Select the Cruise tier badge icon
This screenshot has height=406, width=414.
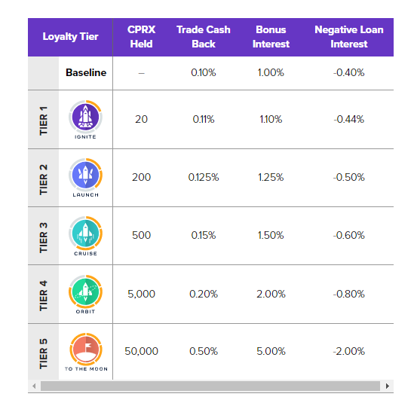pos(85,234)
